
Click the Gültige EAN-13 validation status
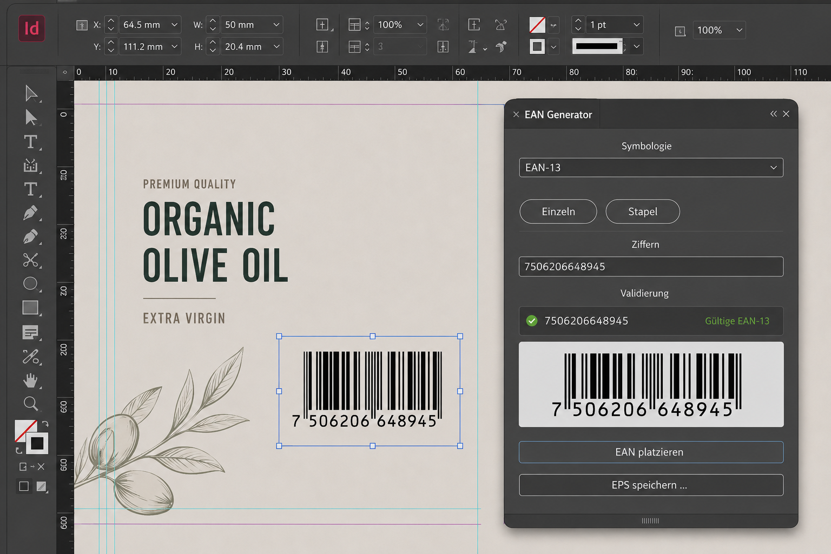pyautogui.click(x=737, y=321)
